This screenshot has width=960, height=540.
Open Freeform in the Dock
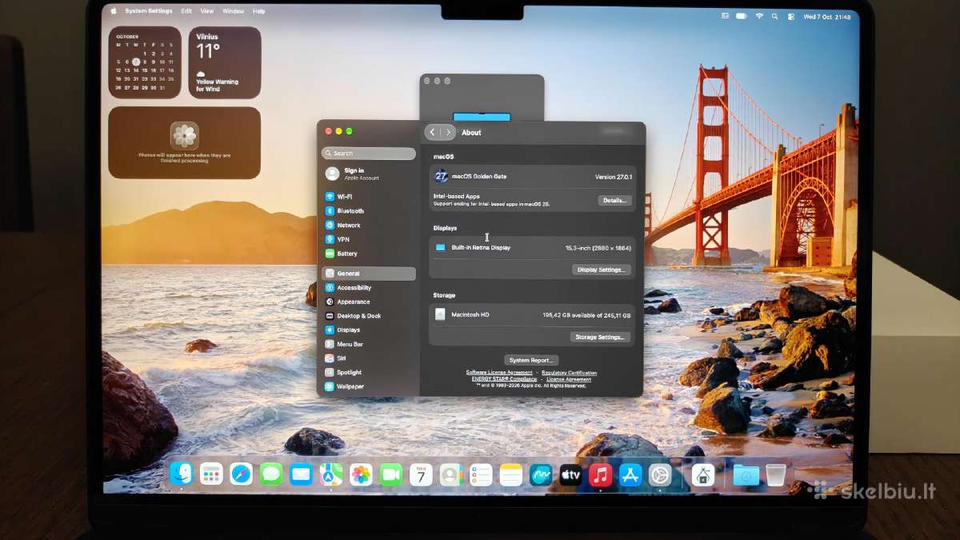(x=541, y=474)
